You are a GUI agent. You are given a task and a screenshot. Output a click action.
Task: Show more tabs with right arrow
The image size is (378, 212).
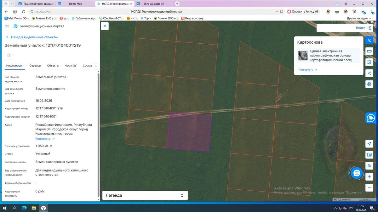tap(96, 66)
